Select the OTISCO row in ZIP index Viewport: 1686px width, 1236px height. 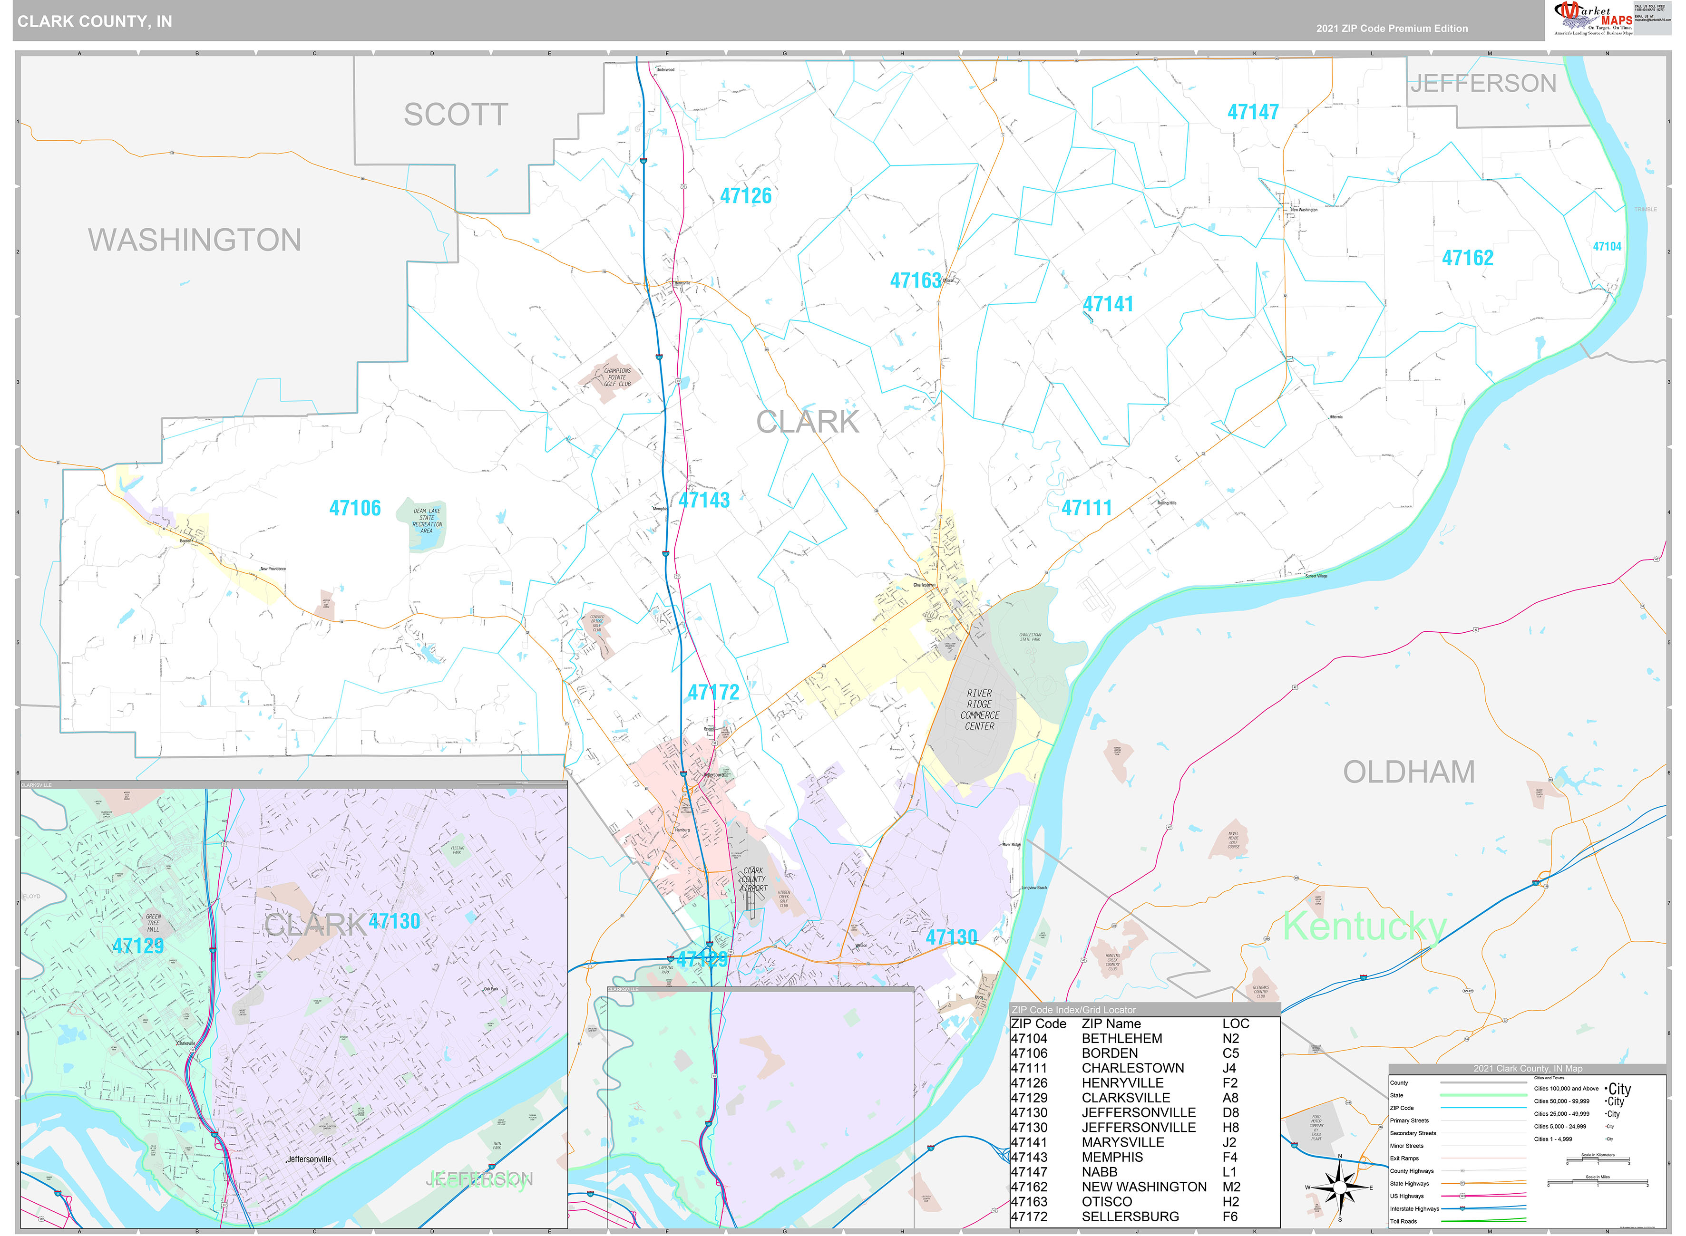[x=1144, y=1202]
